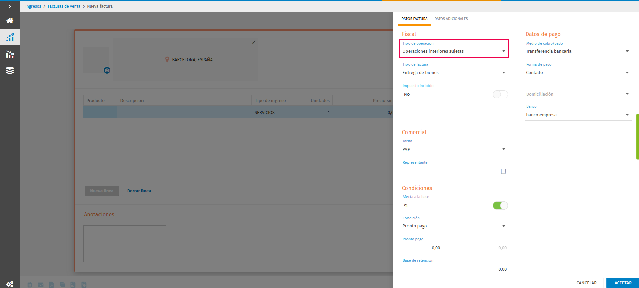Click the green scrollbar handle on right edge
639x288 pixels.
tap(638, 137)
